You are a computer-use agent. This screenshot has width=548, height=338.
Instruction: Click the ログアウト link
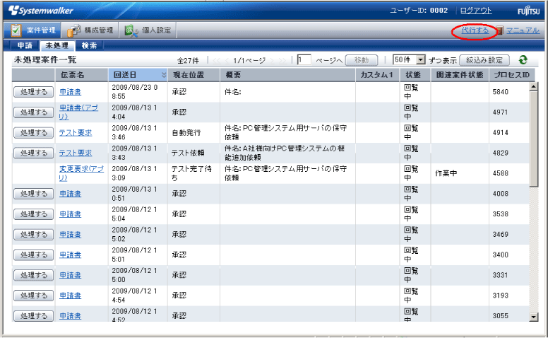coord(476,11)
